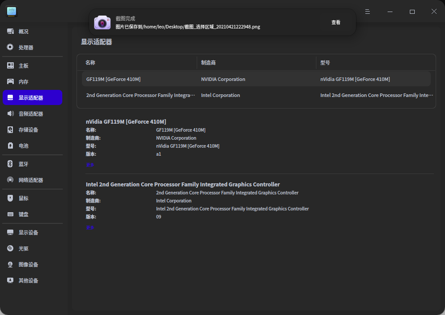Select the 2nd Generation Core Processor table row
445x315 pixels.
pos(256,95)
